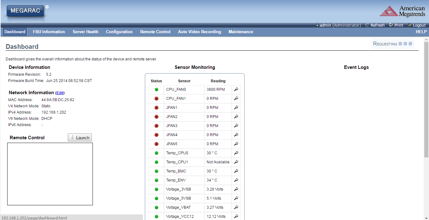Click green status icon for Voltage_VBAT
The image size is (429, 220).
point(156,207)
